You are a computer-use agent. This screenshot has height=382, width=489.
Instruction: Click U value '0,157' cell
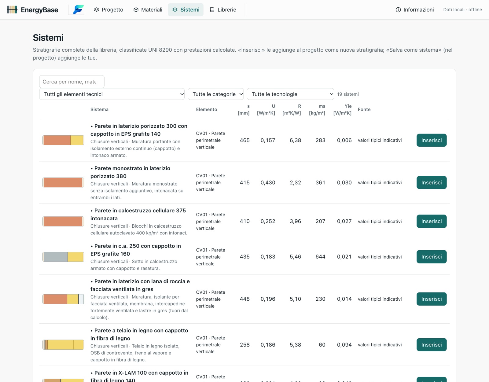coord(268,140)
